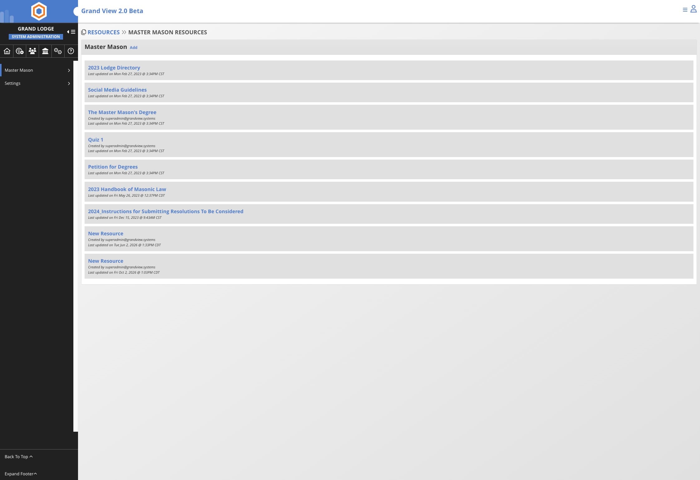Click 'Last updated on Fri May 26, 2023' text
This screenshot has height=480, width=700.
(x=126, y=195)
